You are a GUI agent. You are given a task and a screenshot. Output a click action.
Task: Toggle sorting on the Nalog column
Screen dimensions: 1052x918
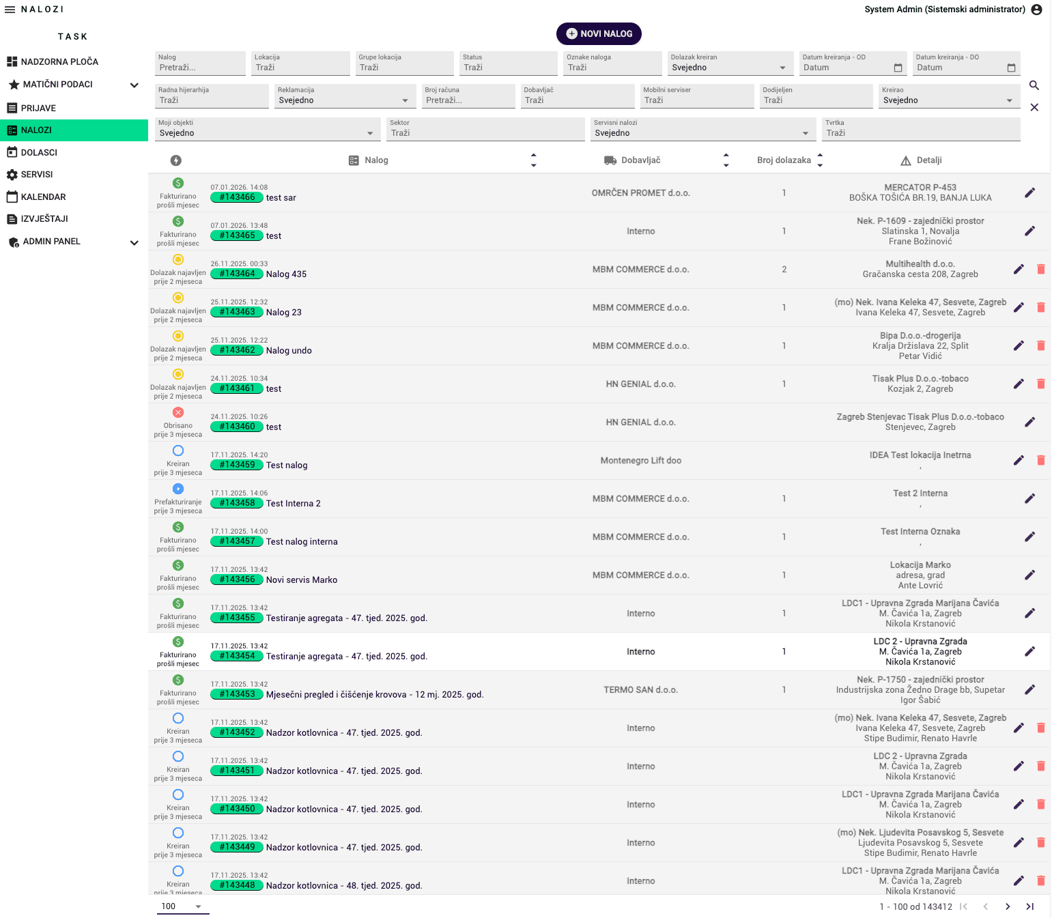click(533, 160)
